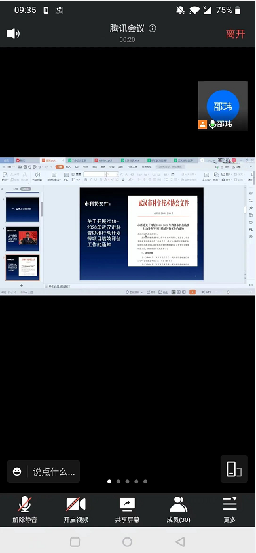Select the first slide thumbnail in panel
Image resolution: width=256 pixels, height=553 pixels.
point(22,210)
